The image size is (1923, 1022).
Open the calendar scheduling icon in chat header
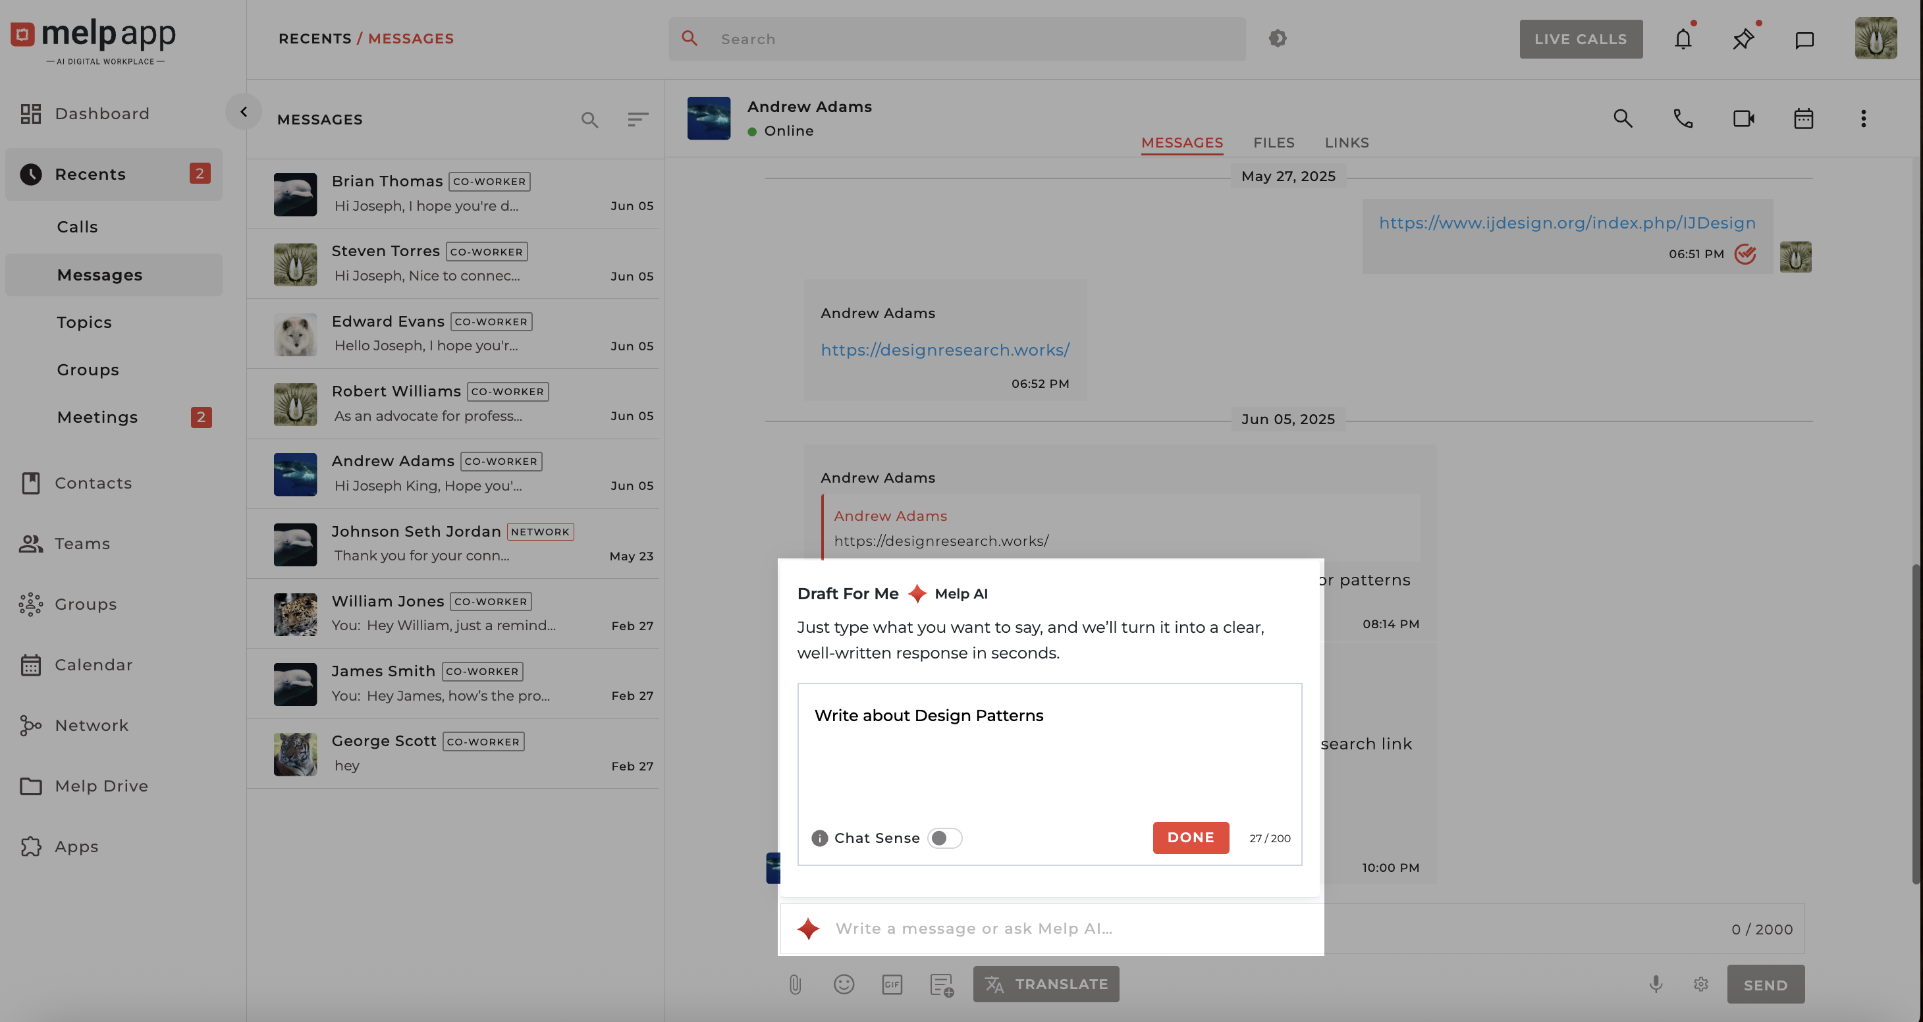(1804, 119)
